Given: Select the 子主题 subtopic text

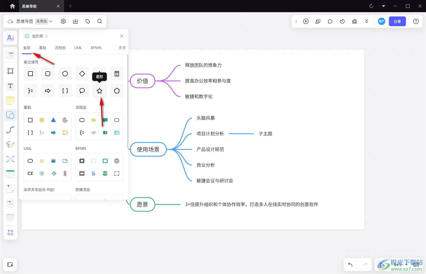Looking at the screenshot, I should point(265,134).
